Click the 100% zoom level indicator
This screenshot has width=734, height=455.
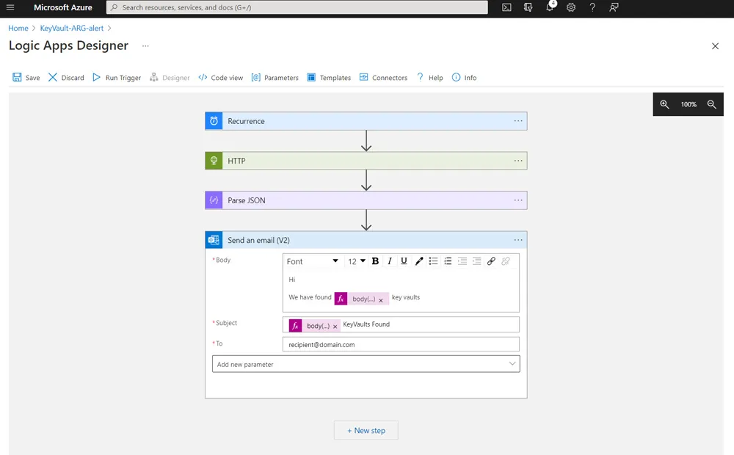point(688,104)
